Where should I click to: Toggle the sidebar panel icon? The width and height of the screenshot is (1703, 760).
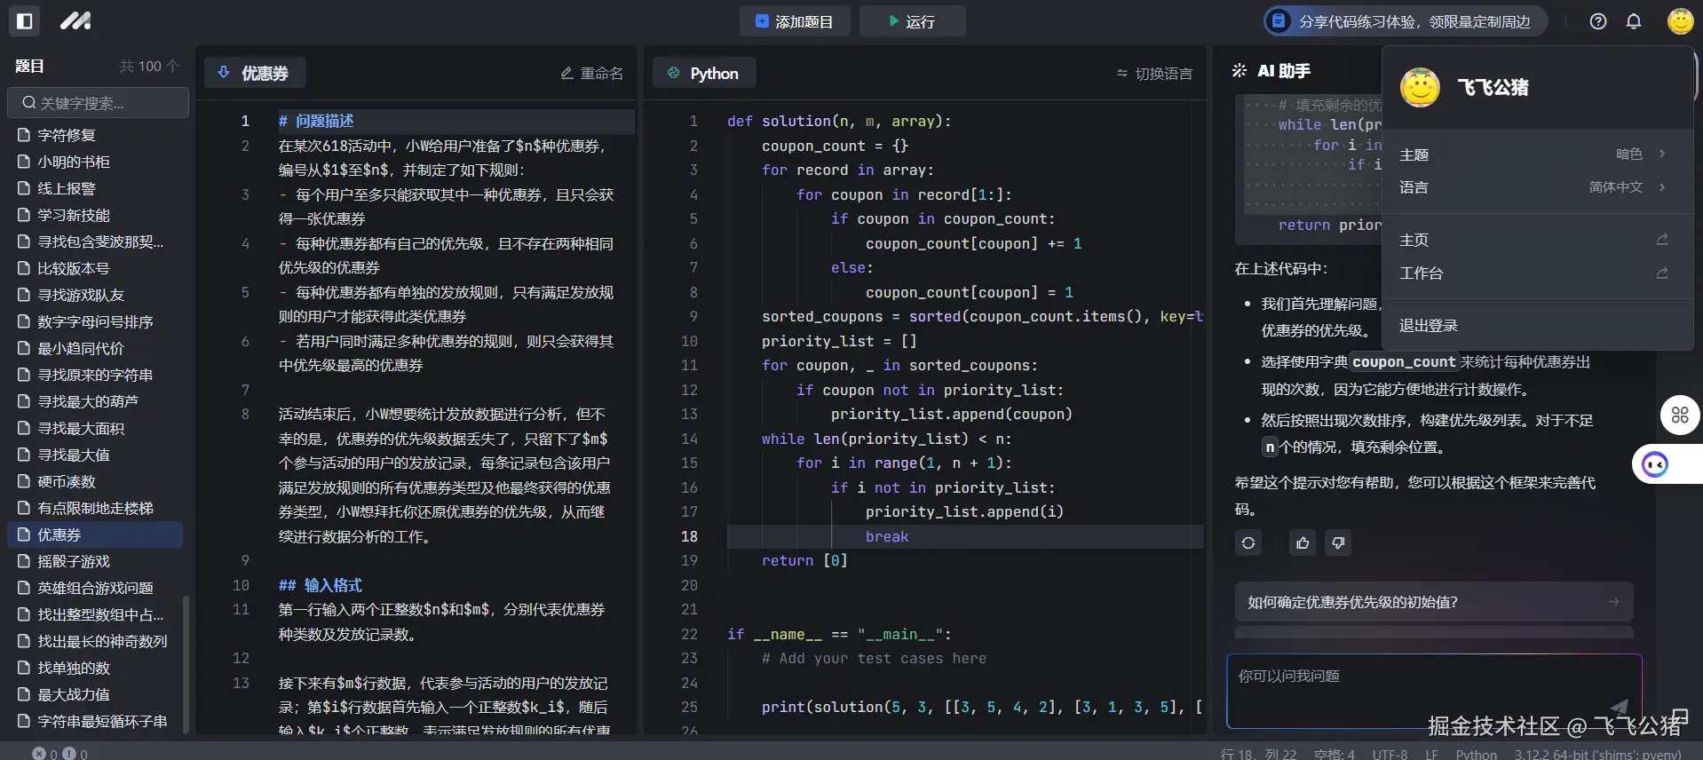[x=25, y=20]
